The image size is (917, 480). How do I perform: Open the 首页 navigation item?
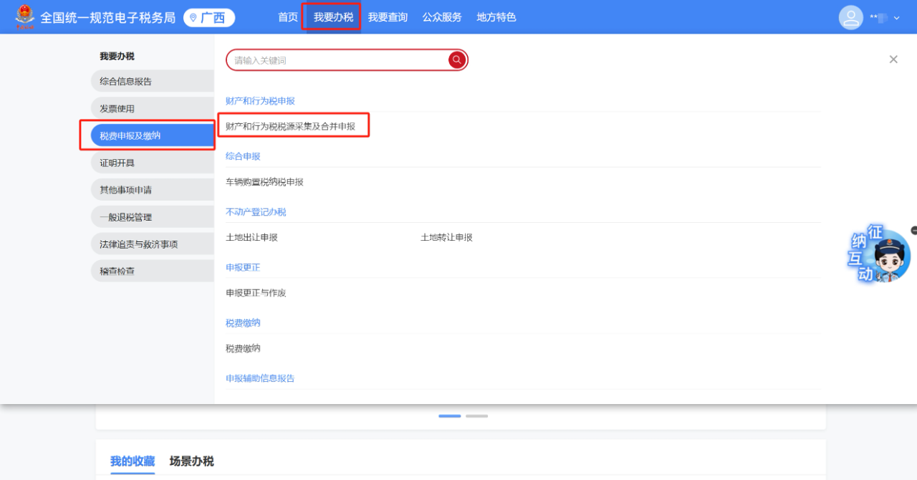coord(288,17)
